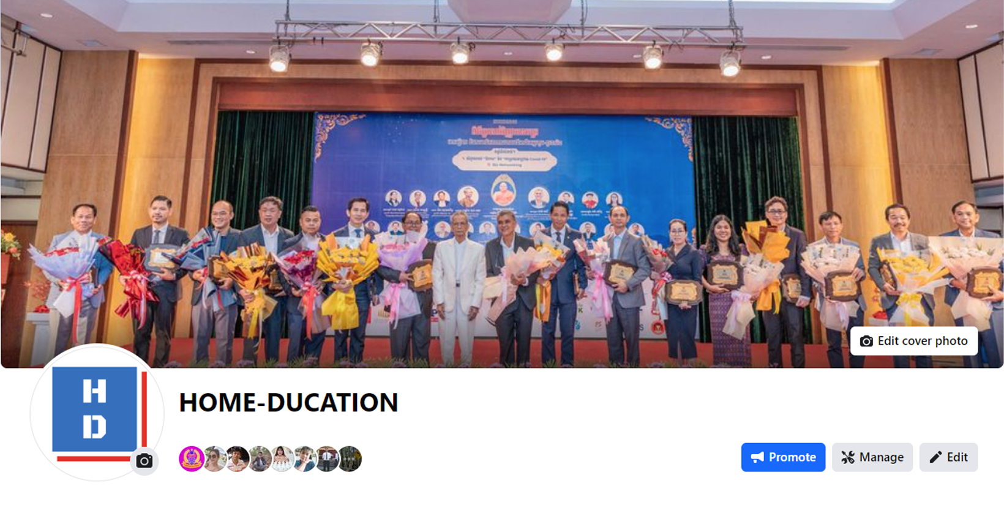Image resolution: width=1004 pixels, height=524 pixels.
Task: Click the camera icon in Edit cover photo
Action: 866,341
